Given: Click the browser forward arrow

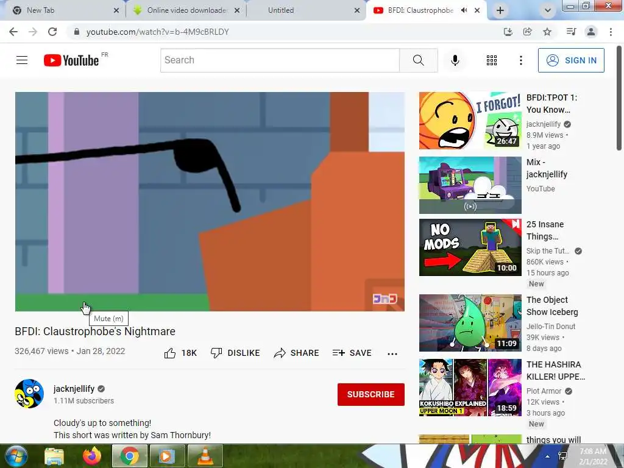Looking at the screenshot, I should click(x=33, y=32).
